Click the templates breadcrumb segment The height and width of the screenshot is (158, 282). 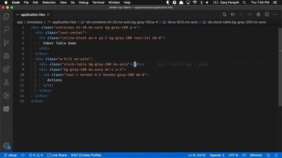(x=35, y=22)
